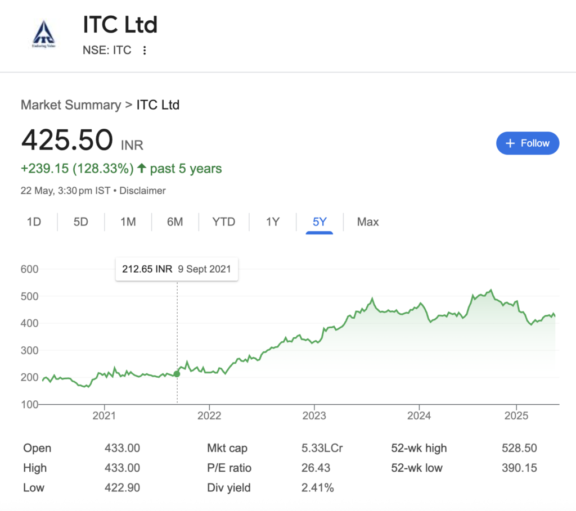This screenshot has height=511, width=576.
Task: Click the 2023 label on chart axis
Action: (x=314, y=415)
